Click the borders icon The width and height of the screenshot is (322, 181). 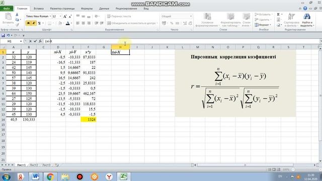tap(49, 23)
